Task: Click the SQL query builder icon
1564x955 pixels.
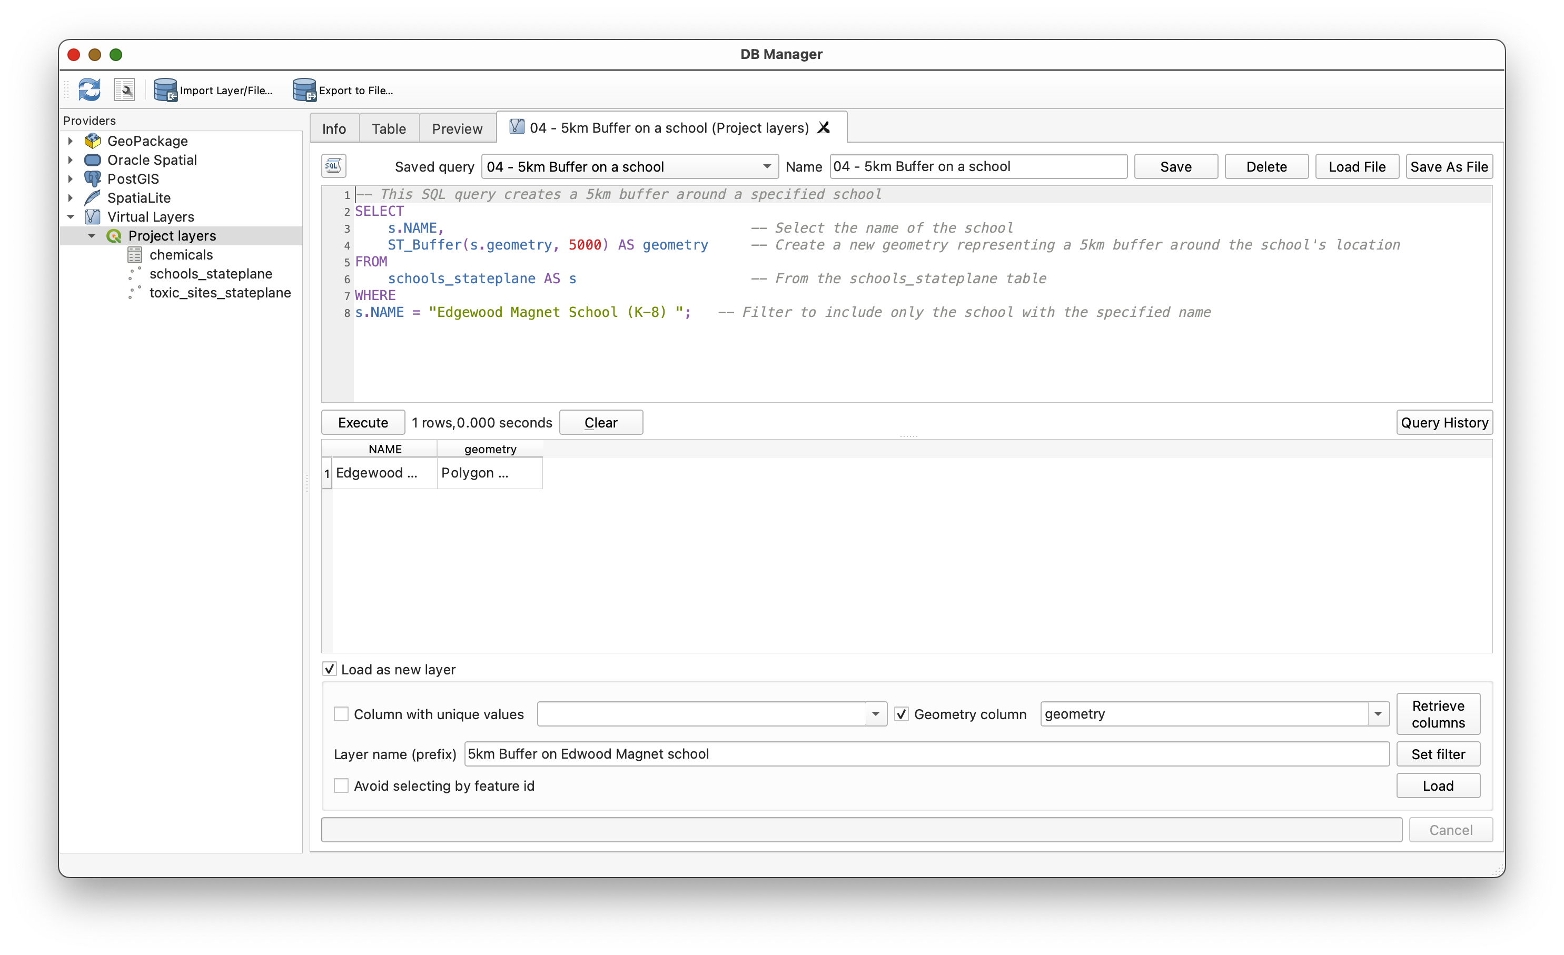Action: (x=333, y=166)
